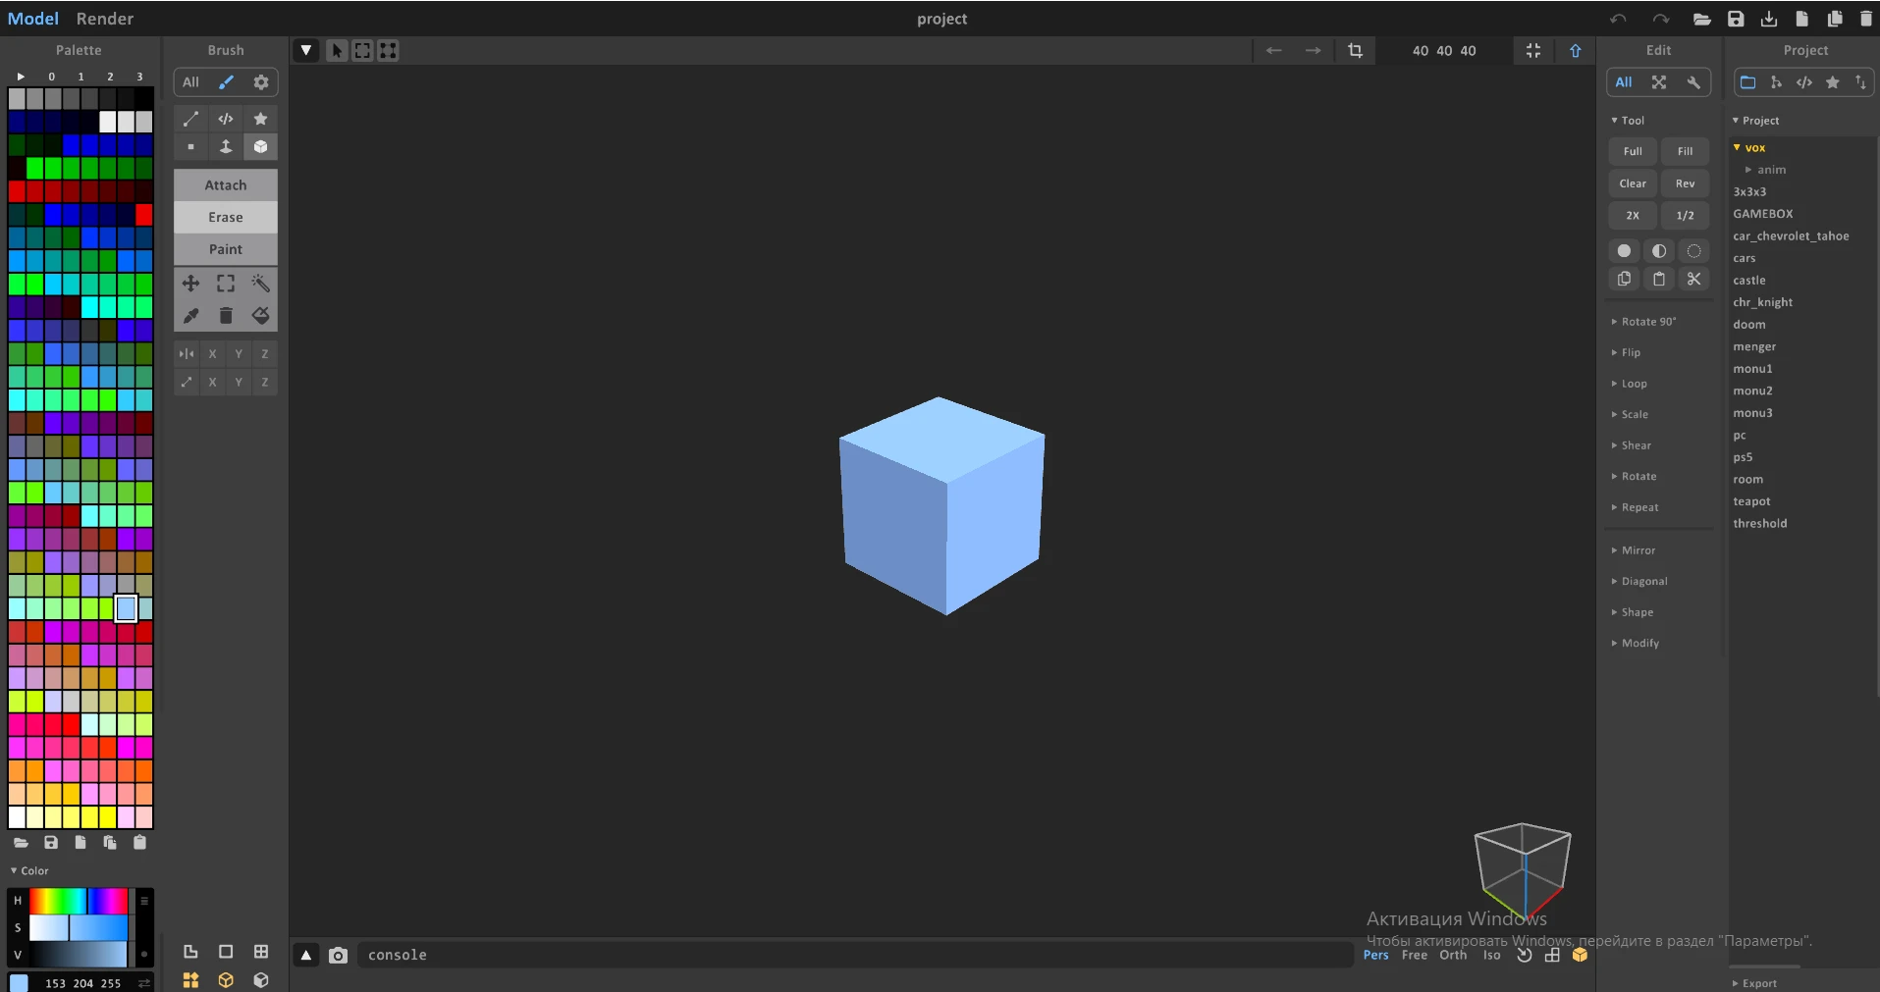
Task: Toggle mirror-row Y axis button
Action: 239,354
